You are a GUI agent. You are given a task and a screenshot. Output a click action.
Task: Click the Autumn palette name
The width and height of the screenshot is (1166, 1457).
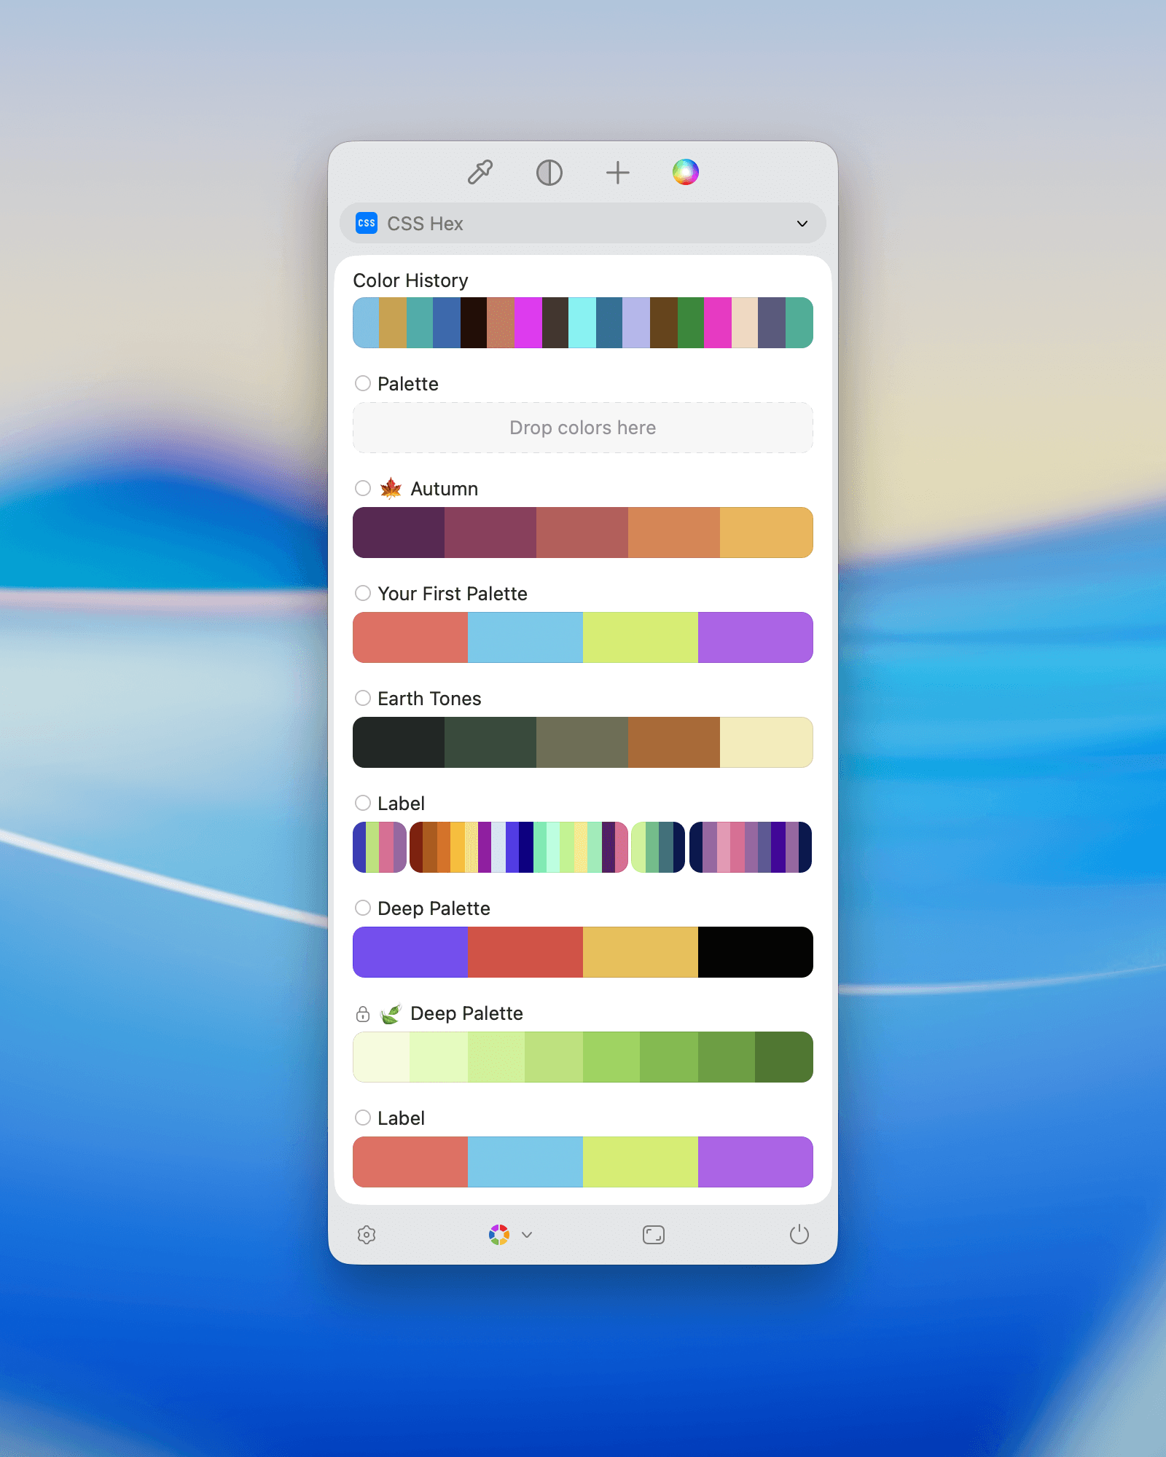point(445,489)
